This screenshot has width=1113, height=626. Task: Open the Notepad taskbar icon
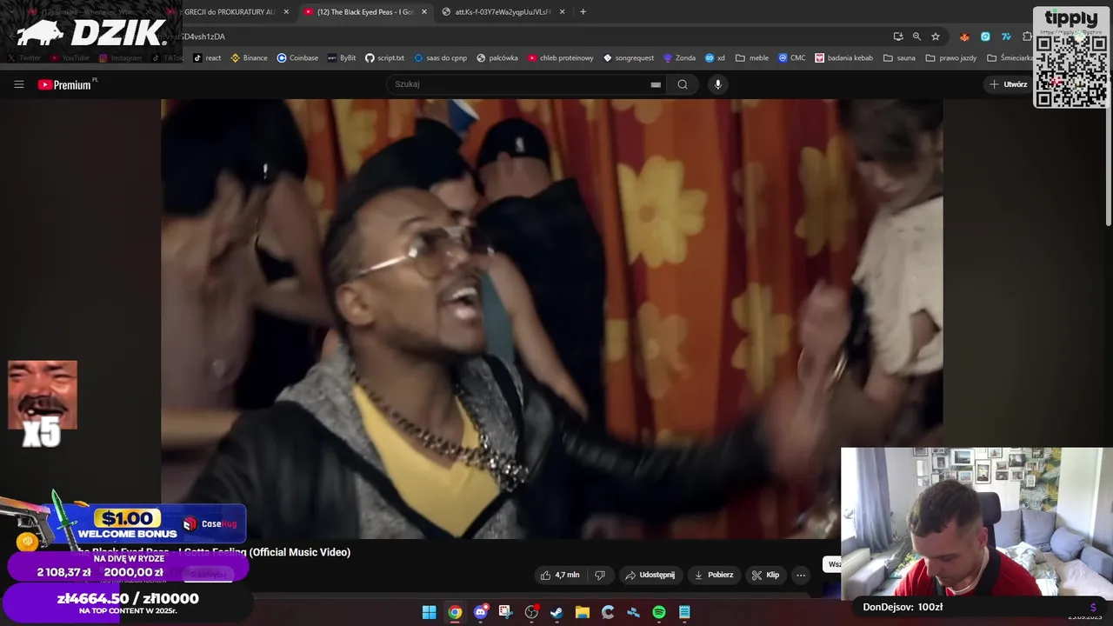[684, 612]
